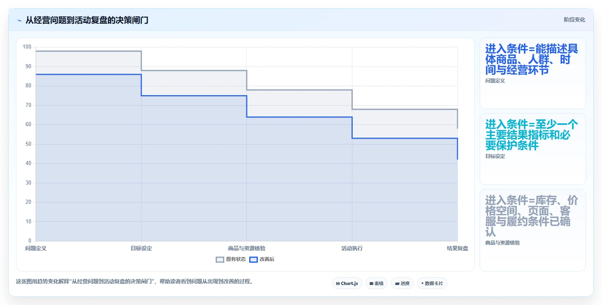The width and height of the screenshot is (602, 305).
Task: Click heading 进入条件=至少一个主要结果指标和必要保护条件
Action: click(x=532, y=135)
